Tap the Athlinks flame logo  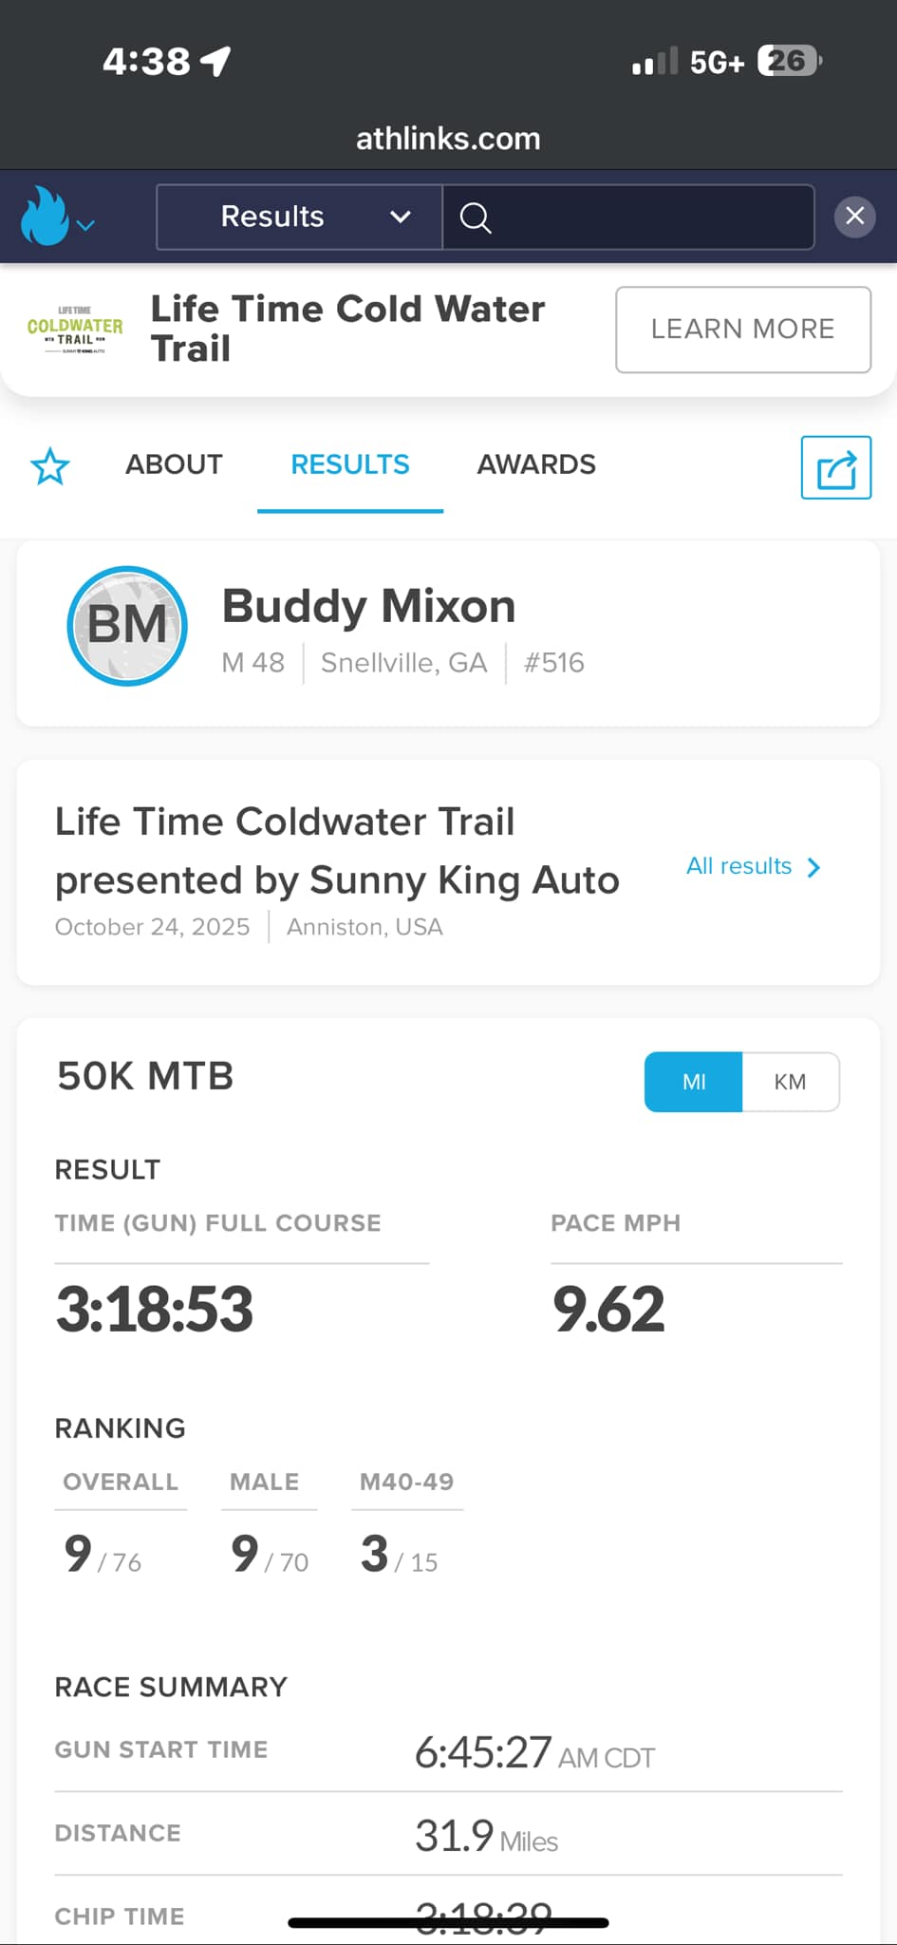click(x=45, y=217)
